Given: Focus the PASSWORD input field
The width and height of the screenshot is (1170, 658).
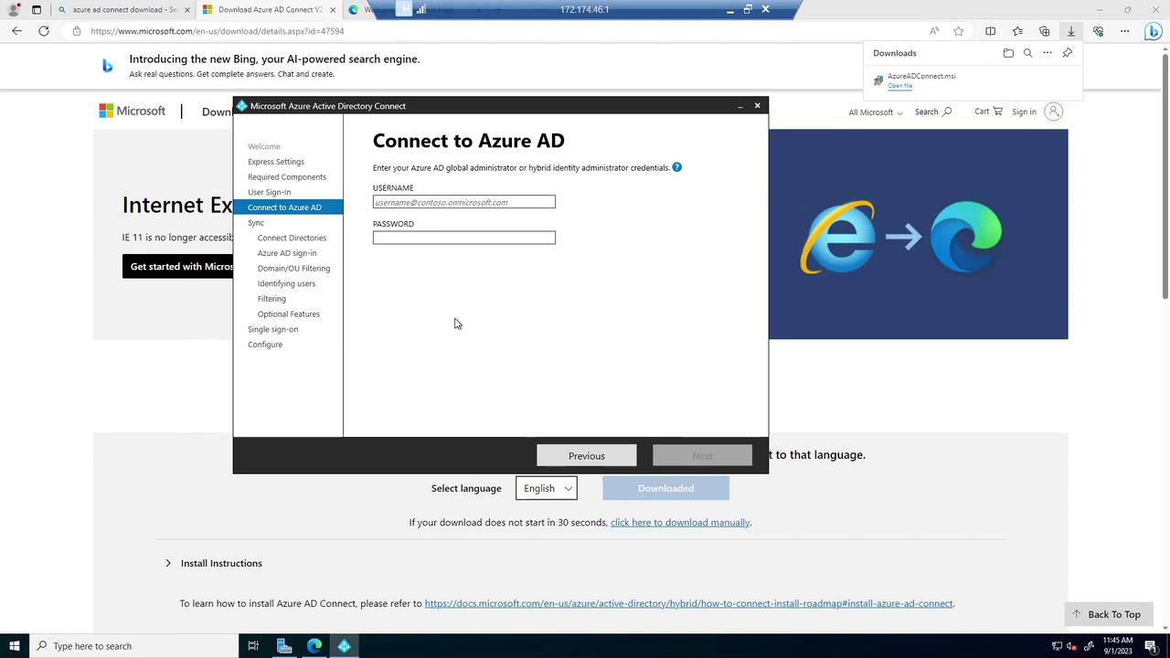Looking at the screenshot, I should (464, 238).
